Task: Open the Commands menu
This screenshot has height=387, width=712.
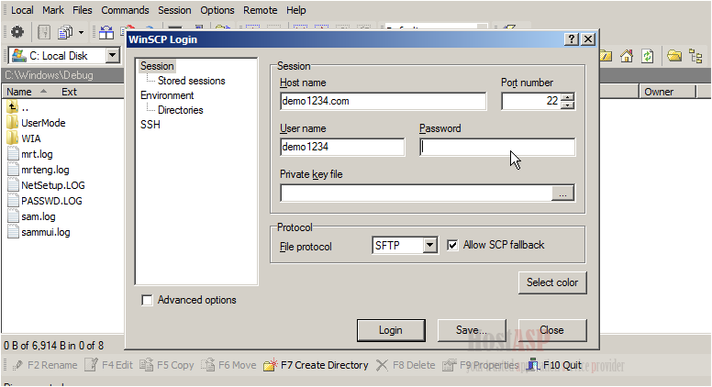Action: click(125, 10)
